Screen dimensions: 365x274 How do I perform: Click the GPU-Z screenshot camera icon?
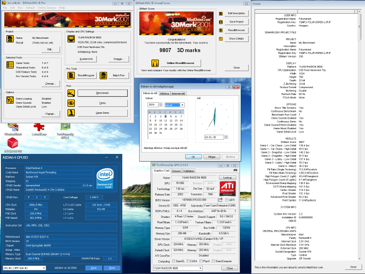(x=235, y=170)
